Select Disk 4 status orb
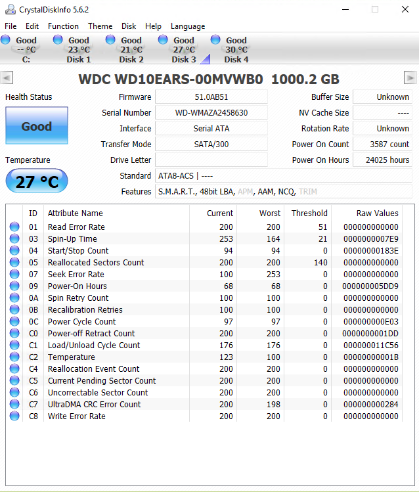Screen dimensions: 419x492 215,39
